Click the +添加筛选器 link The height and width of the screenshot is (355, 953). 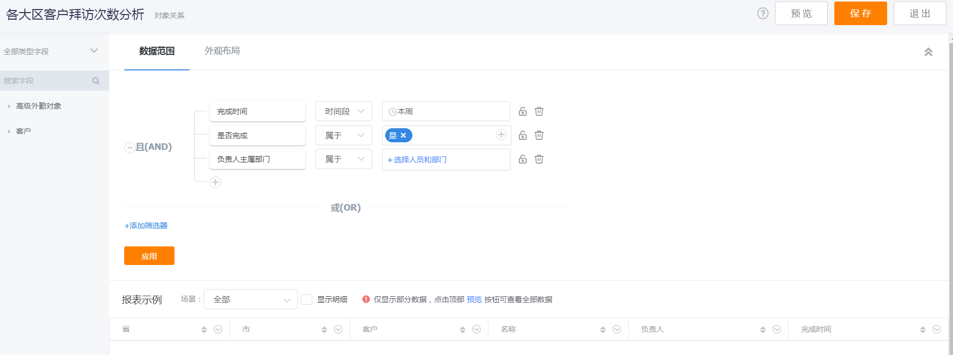coord(146,226)
